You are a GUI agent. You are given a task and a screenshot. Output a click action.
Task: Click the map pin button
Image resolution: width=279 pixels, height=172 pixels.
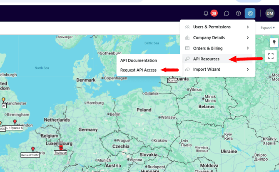[274, 42]
